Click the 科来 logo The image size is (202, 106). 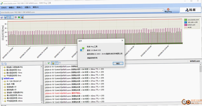[191, 10]
